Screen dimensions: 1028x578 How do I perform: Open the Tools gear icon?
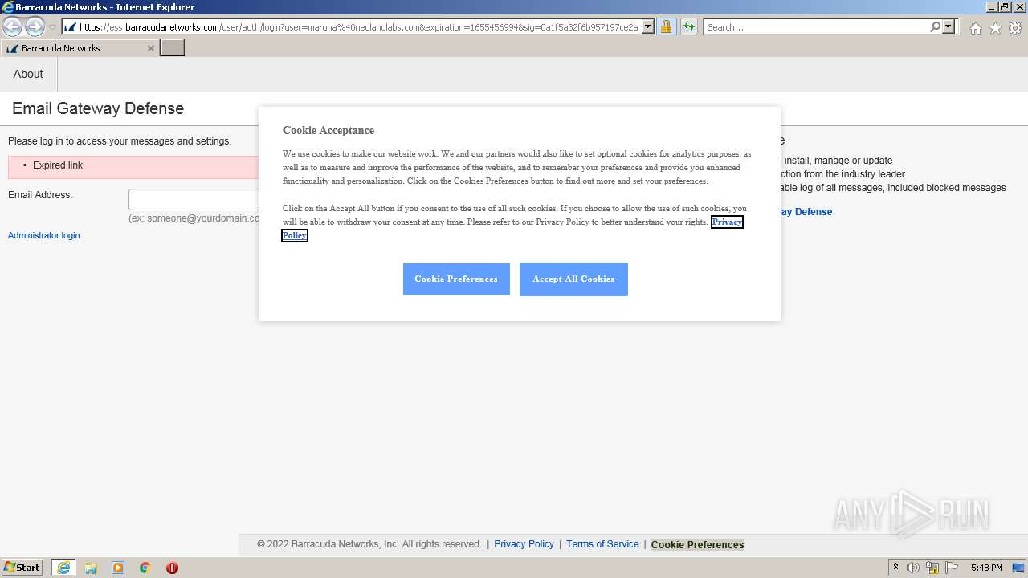point(1015,28)
